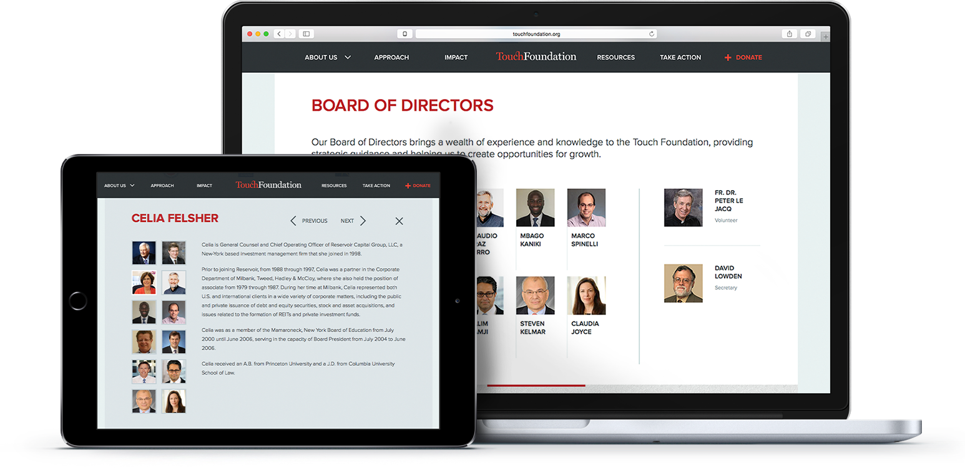Add new tab with plus button in Safari

point(826,37)
